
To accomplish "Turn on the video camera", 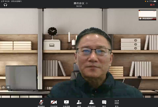I will coord(54,103).
